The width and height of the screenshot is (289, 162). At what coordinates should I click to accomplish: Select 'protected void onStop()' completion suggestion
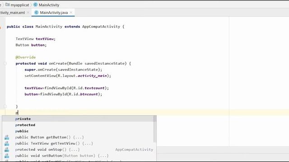click(79, 149)
